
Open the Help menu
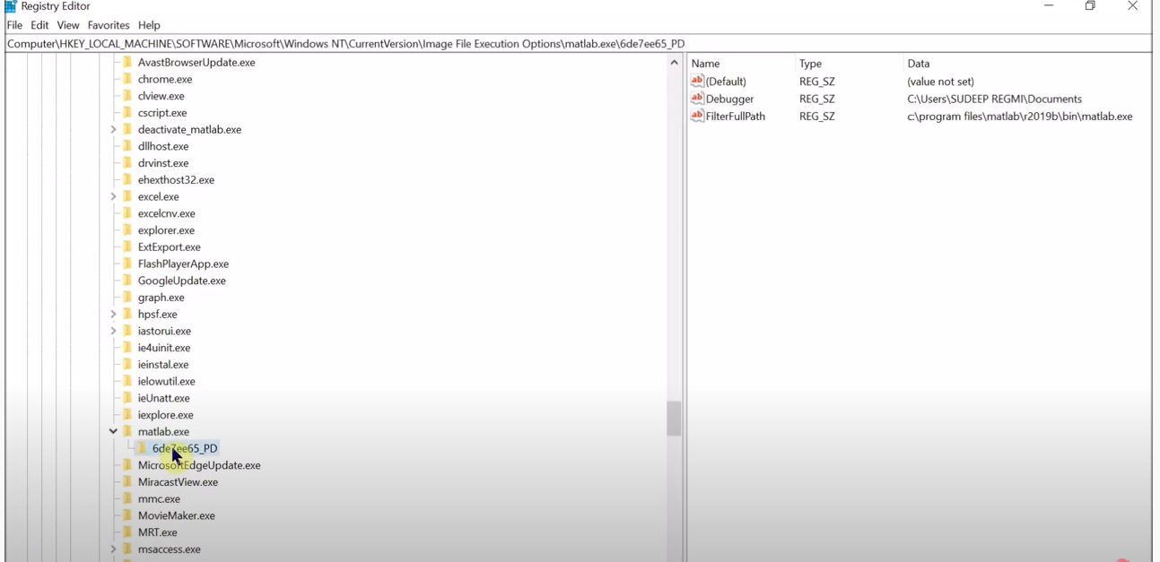point(149,25)
